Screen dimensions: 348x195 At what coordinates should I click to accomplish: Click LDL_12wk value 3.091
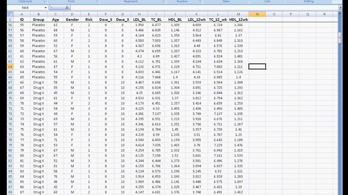point(197,88)
